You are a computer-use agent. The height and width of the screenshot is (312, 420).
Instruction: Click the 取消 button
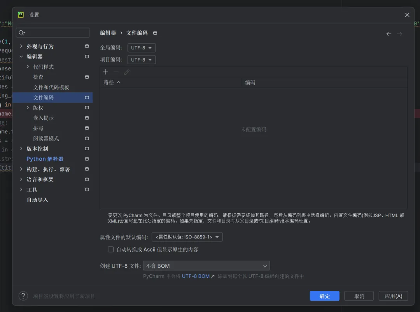pos(359,296)
